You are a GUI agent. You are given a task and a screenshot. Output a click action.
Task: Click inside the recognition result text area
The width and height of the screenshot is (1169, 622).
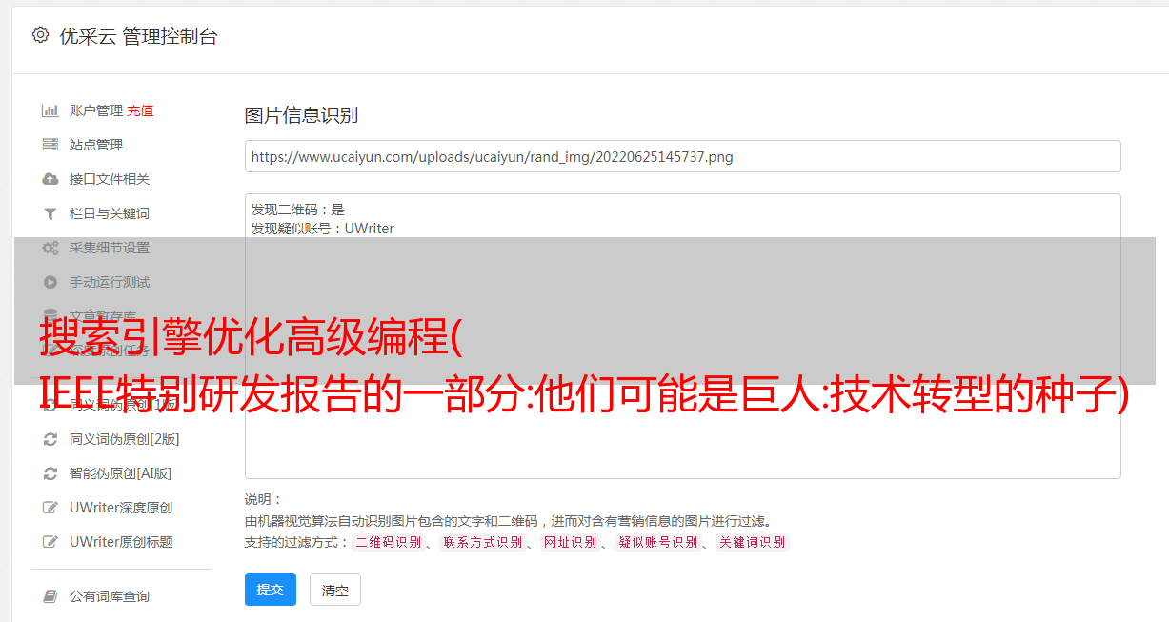pos(682,335)
